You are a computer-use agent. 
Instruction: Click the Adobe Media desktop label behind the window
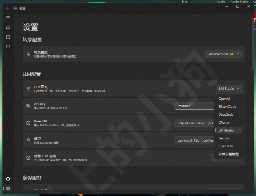click(239, 1)
